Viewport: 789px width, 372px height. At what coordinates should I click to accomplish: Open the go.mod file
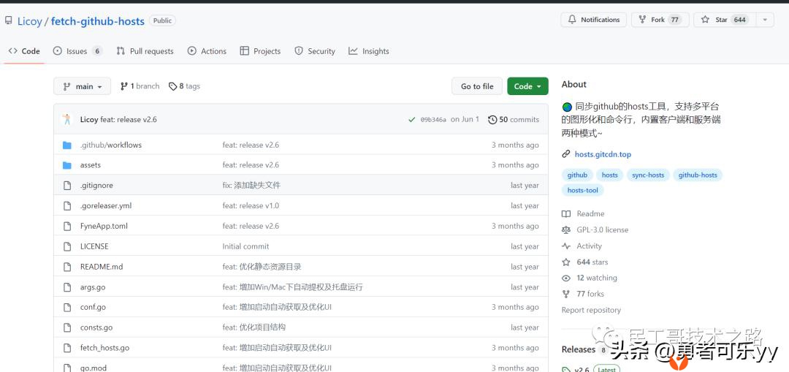click(x=93, y=368)
